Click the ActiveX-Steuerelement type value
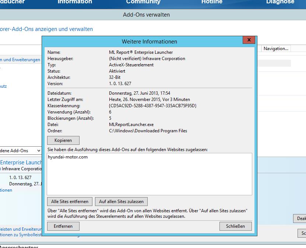This screenshot has width=306, height=248. pos(131,65)
